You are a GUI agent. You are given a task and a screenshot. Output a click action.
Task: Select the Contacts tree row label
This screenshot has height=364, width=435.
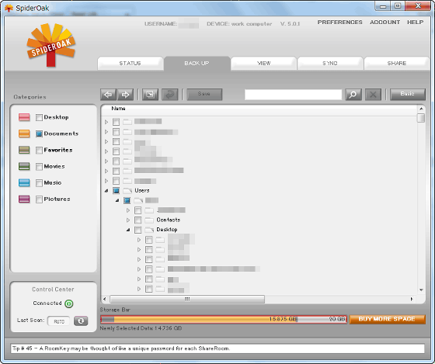click(168, 220)
